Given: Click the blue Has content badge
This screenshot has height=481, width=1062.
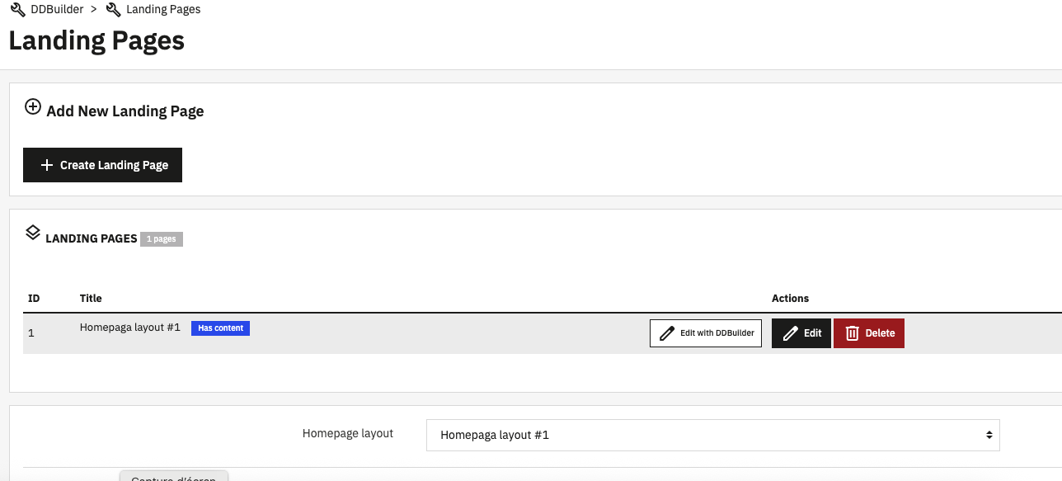Looking at the screenshot, I should click(x=220, y=328).
